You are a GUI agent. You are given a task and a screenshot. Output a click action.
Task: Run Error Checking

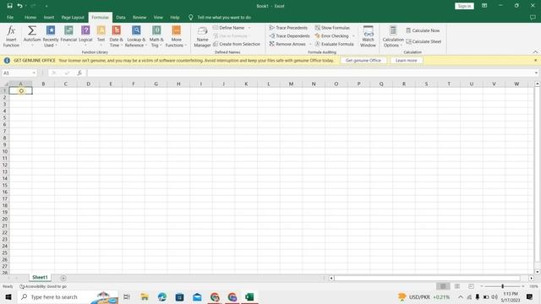331,35
